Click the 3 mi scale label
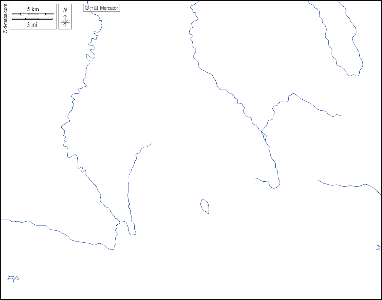The width and height of the screenshot is (382, 300). pos(32,24)
